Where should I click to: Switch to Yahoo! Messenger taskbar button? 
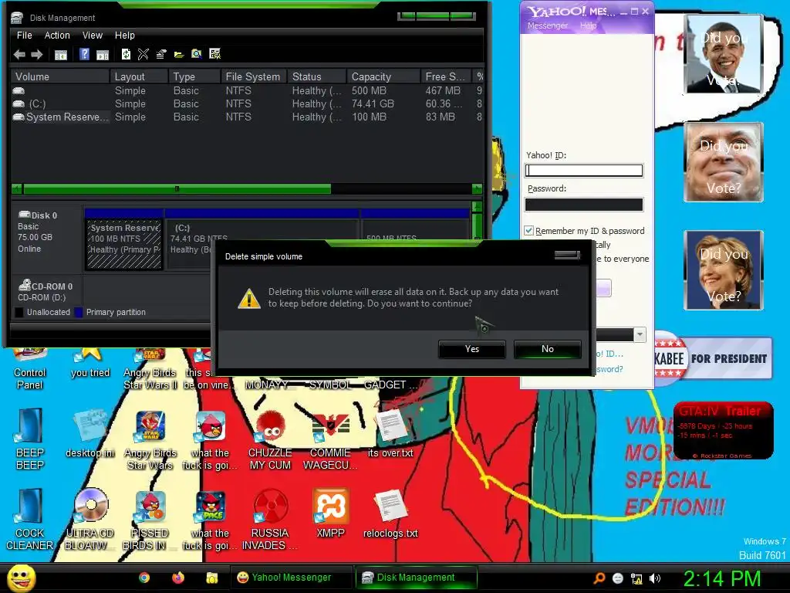tap(292, 578)
